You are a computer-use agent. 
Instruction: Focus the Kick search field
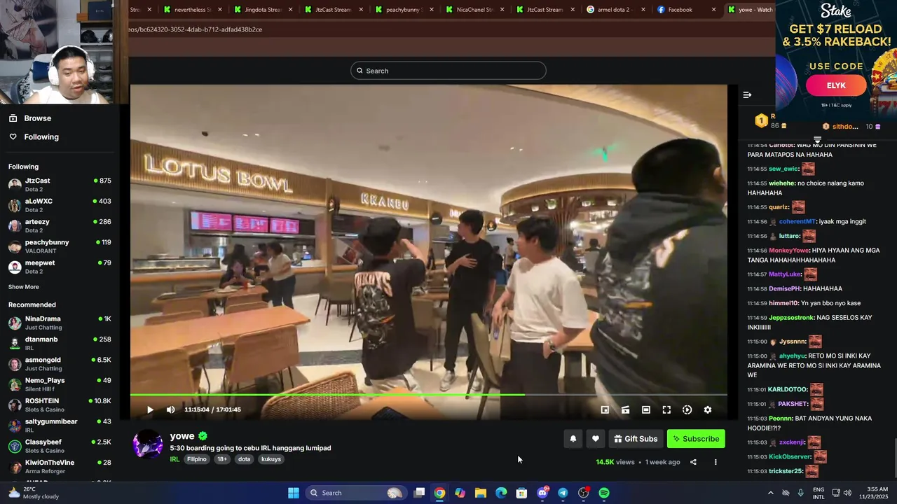(x=448, y=71)
